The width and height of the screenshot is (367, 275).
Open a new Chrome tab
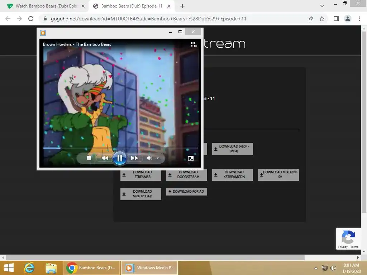click(182, 6)
